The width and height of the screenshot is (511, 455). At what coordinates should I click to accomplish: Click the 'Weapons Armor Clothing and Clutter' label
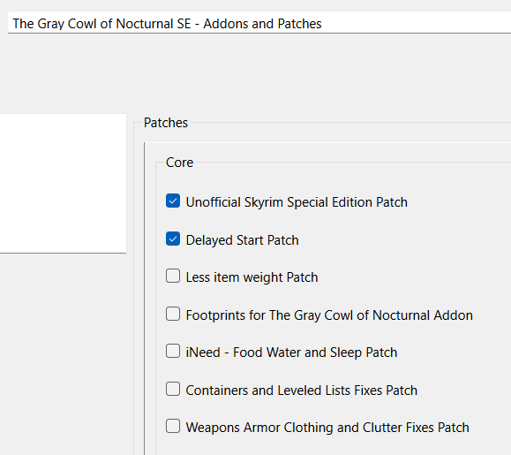pyautogui.click(x=310, y=428)
